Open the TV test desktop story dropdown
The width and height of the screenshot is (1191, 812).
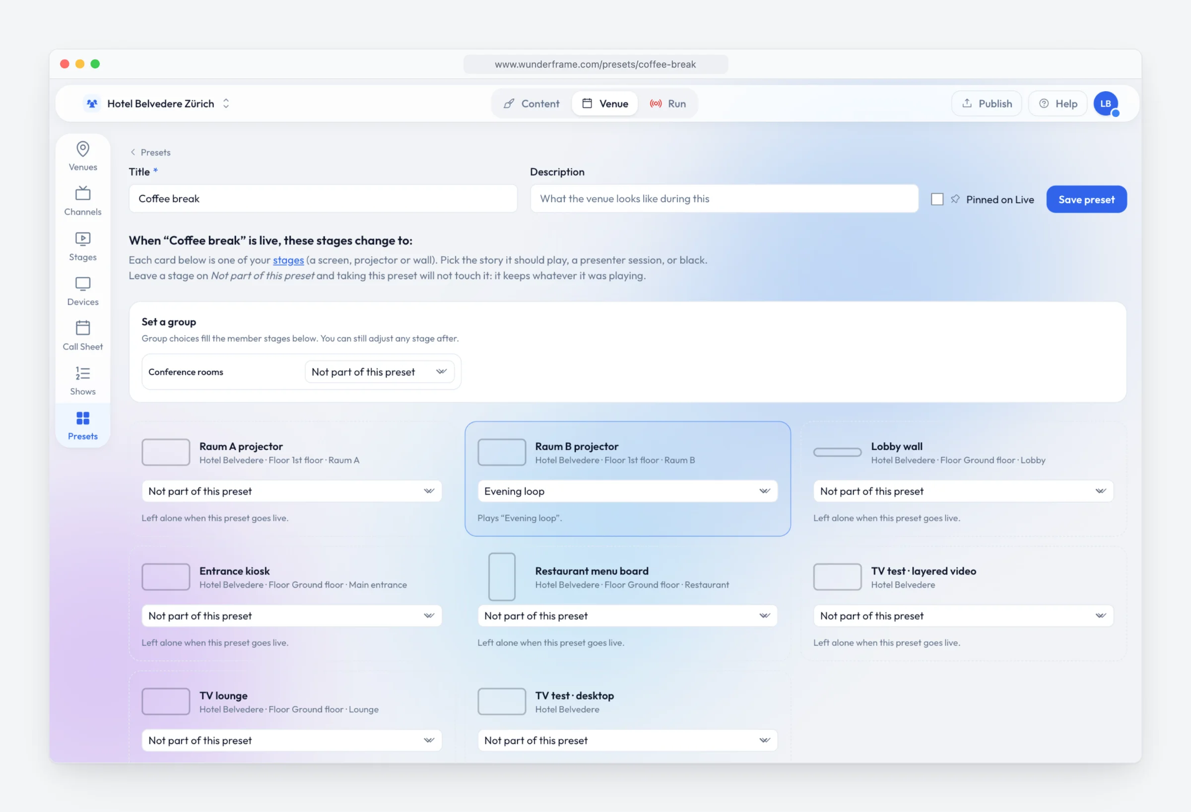pos(627,740)
